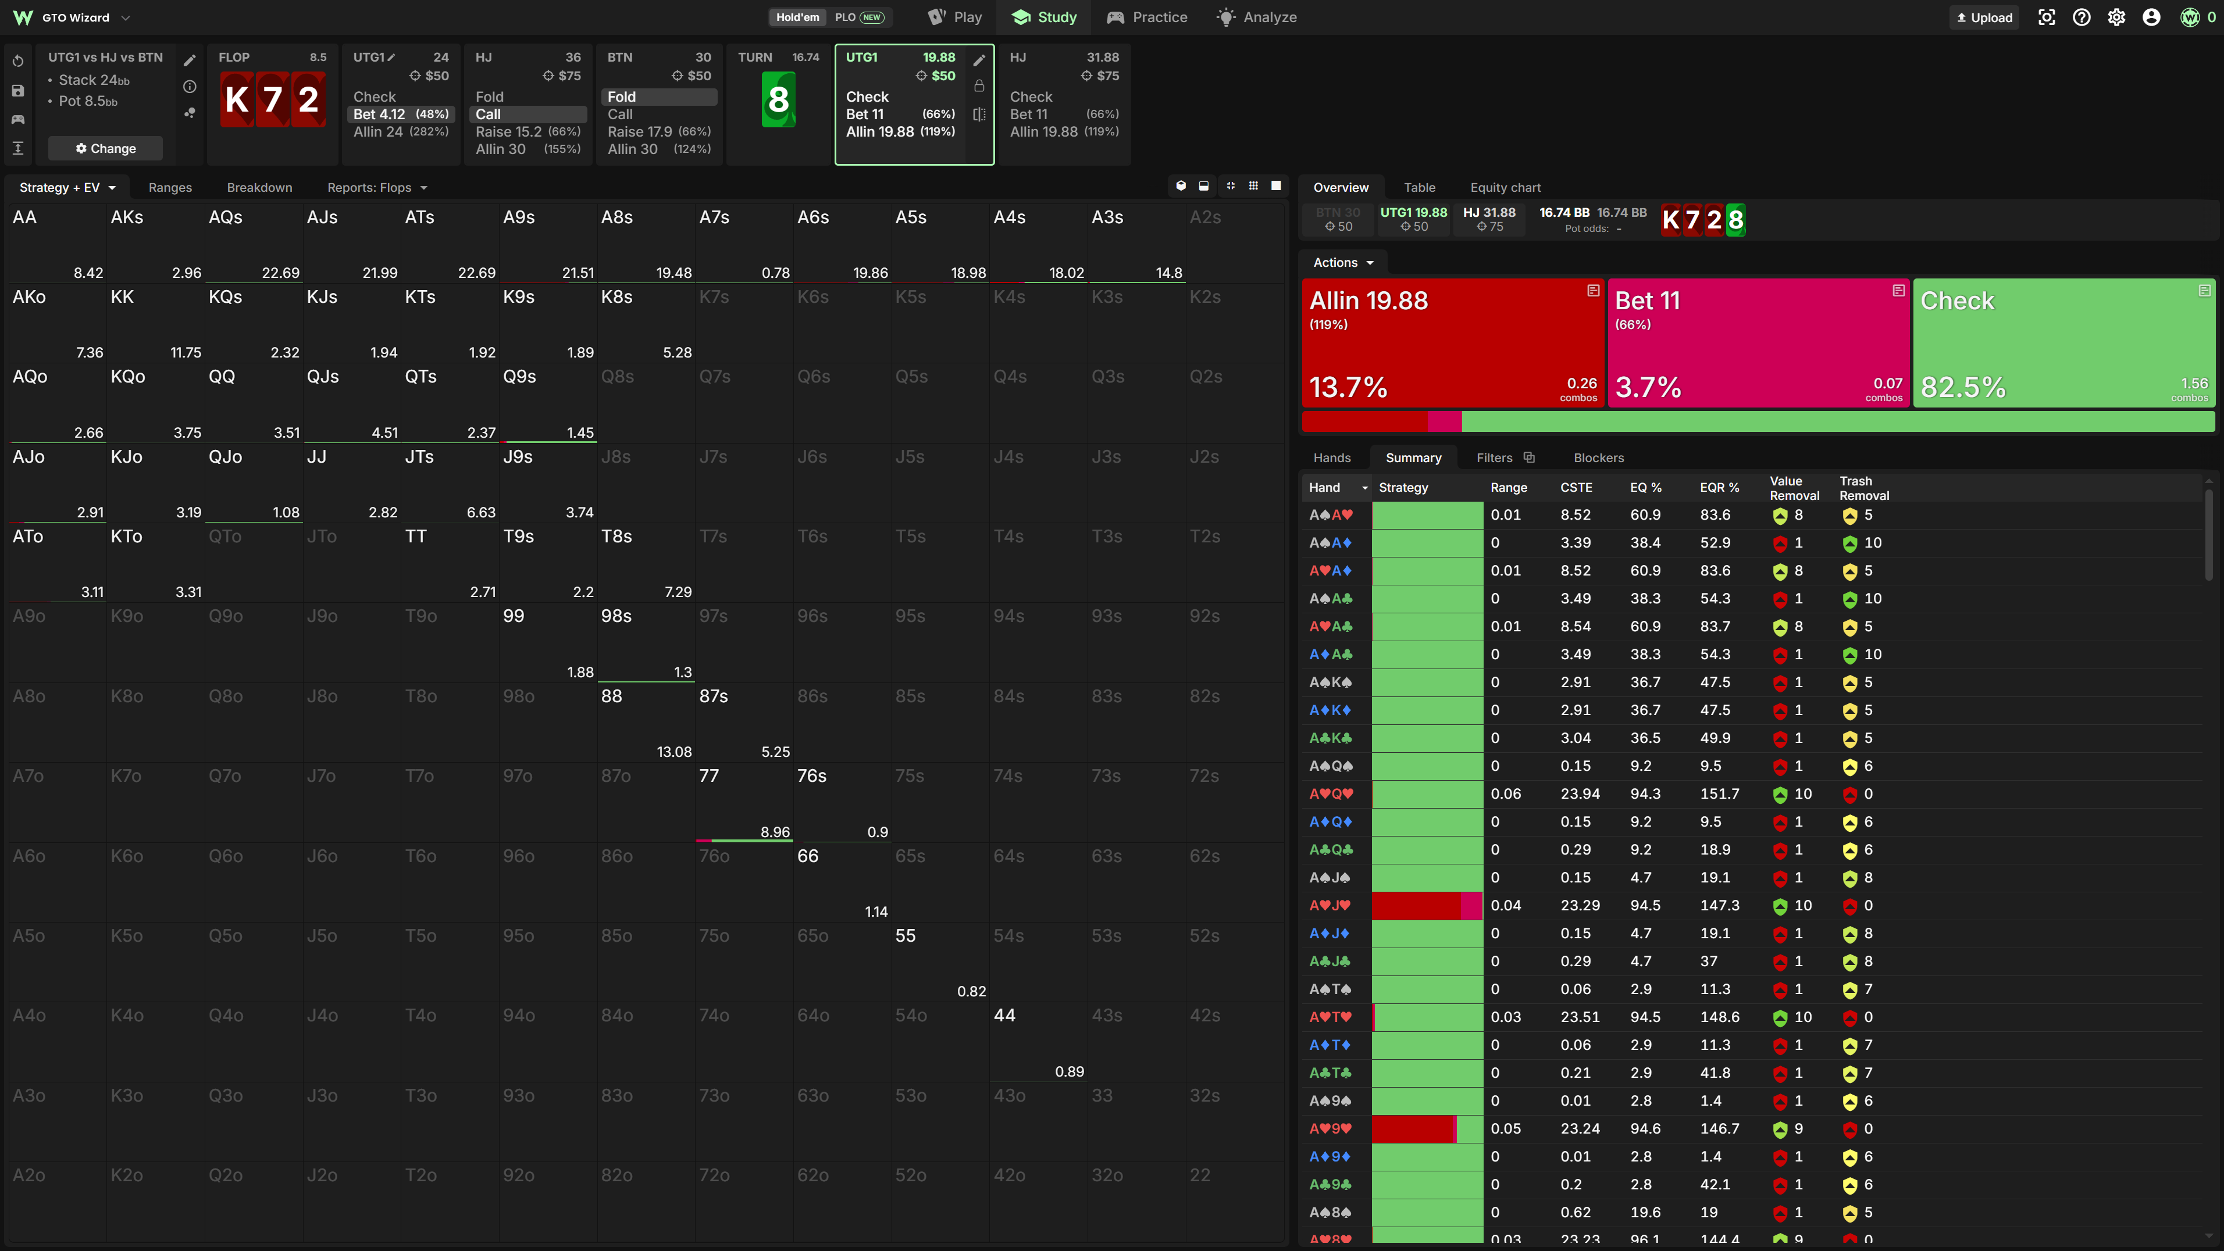Toggle the small grid matrix view

pyautogui.click(x=1253, y=185)
